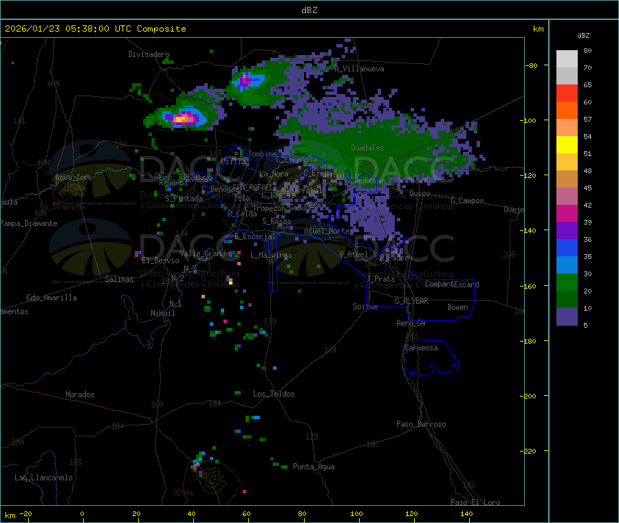Screen dimensions: 619x523
Task: Click the 'Punta_Agua' label
Action: (x=314, y=467)
